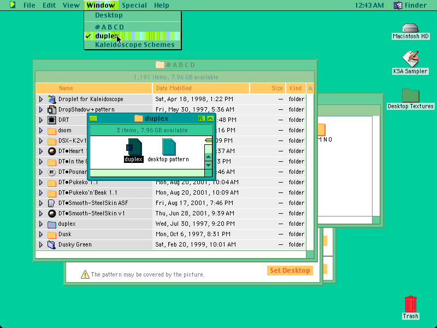Image resolution: width=437 pixels, height=328 pixels.
Task: Click the DT•Heart folder icon
Action: [x=51, y=151]
